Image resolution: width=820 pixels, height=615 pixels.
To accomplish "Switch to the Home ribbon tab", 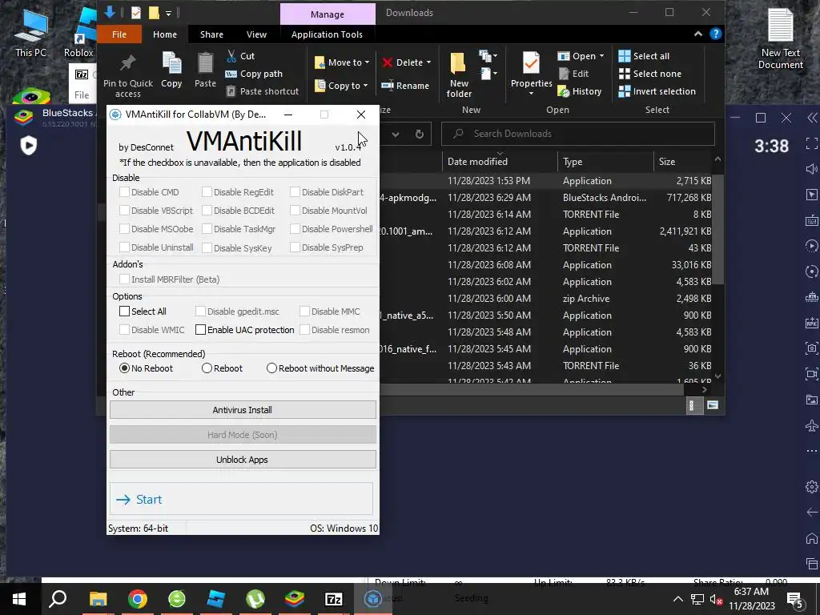I will click(x=165, y=34).
